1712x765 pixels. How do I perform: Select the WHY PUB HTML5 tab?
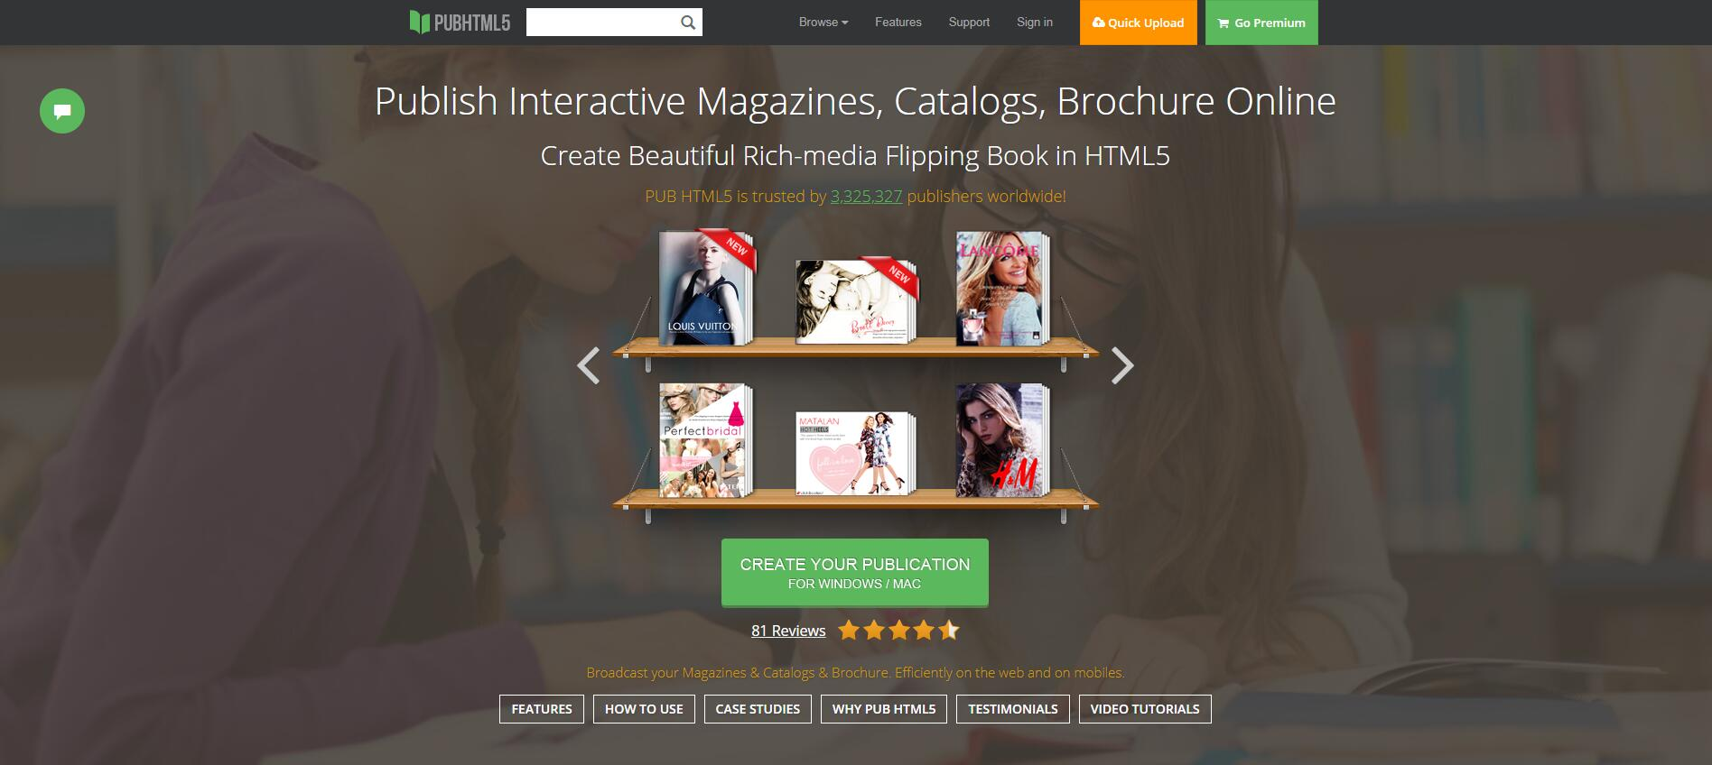[884, 709]
